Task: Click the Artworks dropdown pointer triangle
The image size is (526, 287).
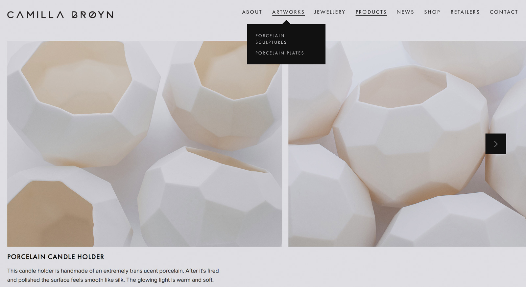Action: click(x=286, y=22)
